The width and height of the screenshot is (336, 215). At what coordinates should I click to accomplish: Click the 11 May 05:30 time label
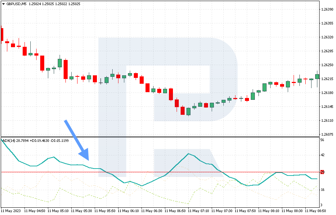82,211
